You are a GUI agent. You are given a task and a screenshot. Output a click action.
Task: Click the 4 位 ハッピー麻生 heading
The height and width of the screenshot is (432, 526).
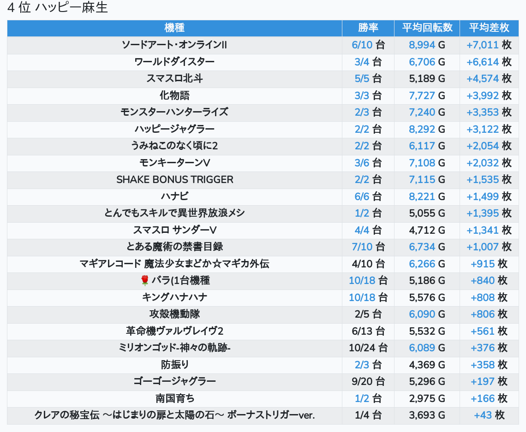[57, 7]
